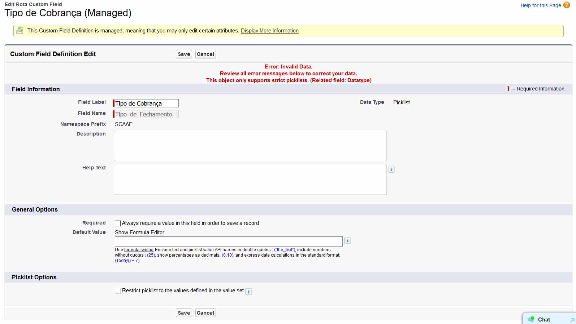Pop out the Chat window using arrow icon

(x=572, y=320)
